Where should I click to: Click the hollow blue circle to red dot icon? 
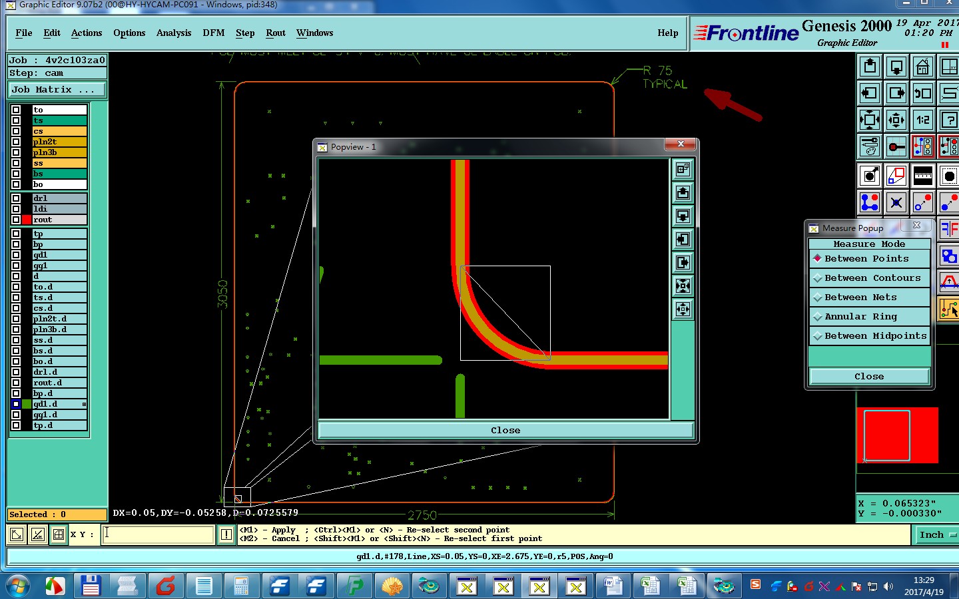pos(923,202)
